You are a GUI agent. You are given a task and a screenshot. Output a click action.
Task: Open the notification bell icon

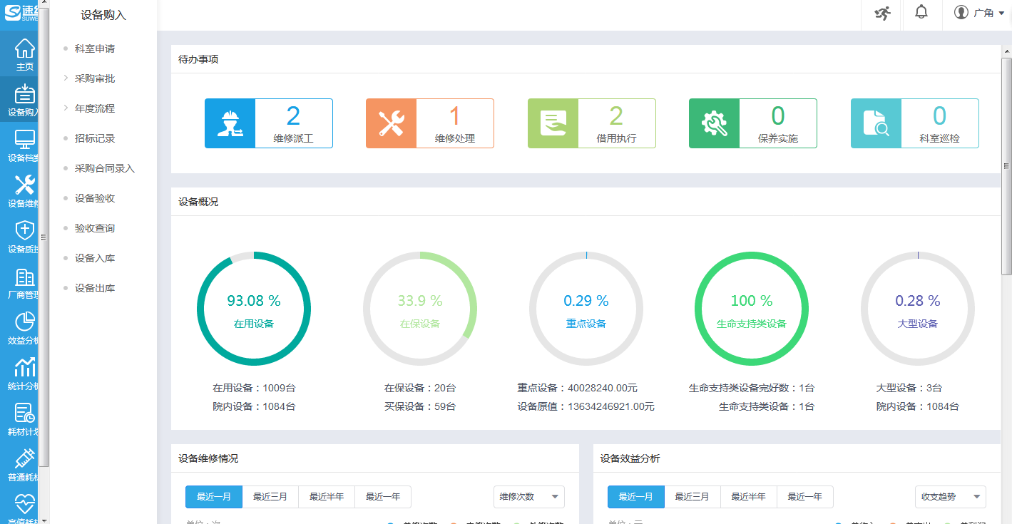pos(921,12)
